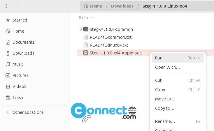The height and width of the screenshot is (131, 214).
Task: Click the Home breadcrumb in path bar
Action: [93, 6]
